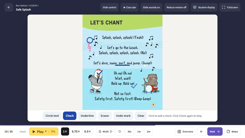
Task: Set playback speed to 0.75×
Action: coord(76,132)
